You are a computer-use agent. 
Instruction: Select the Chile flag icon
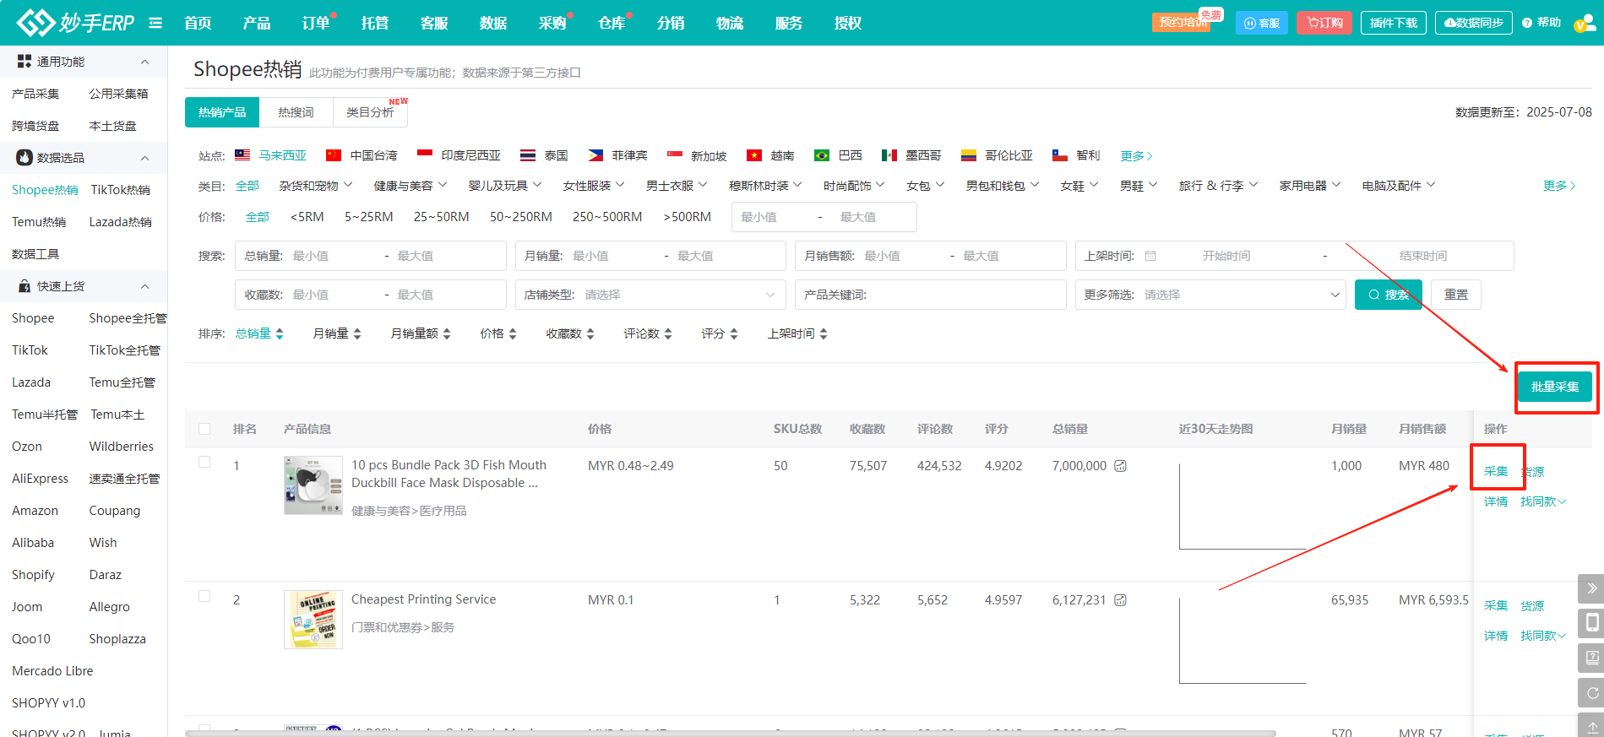[x=1060, y=155]
